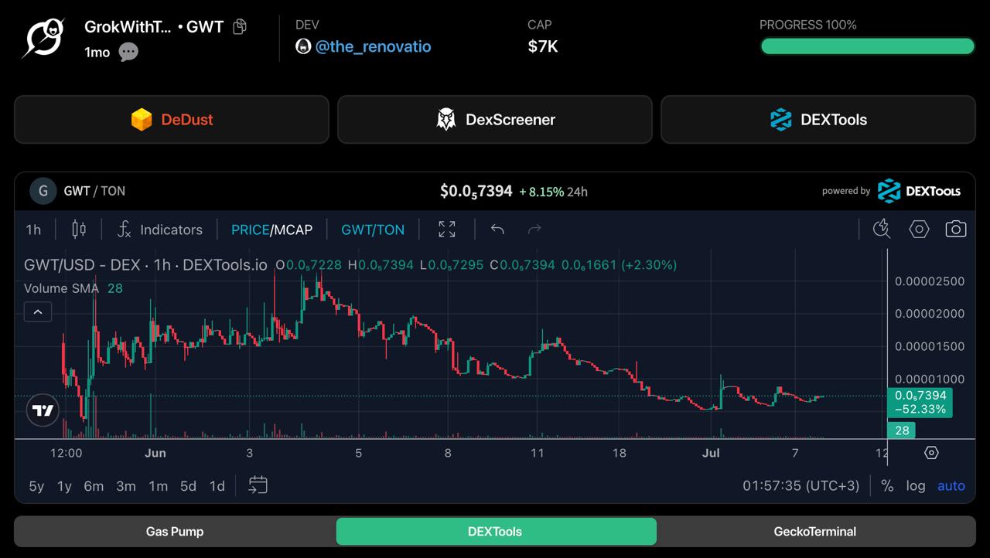This screenshot has height=558, width=990.
Task: Switch to the Gas Pump chart tab
Action: [175, 532]
